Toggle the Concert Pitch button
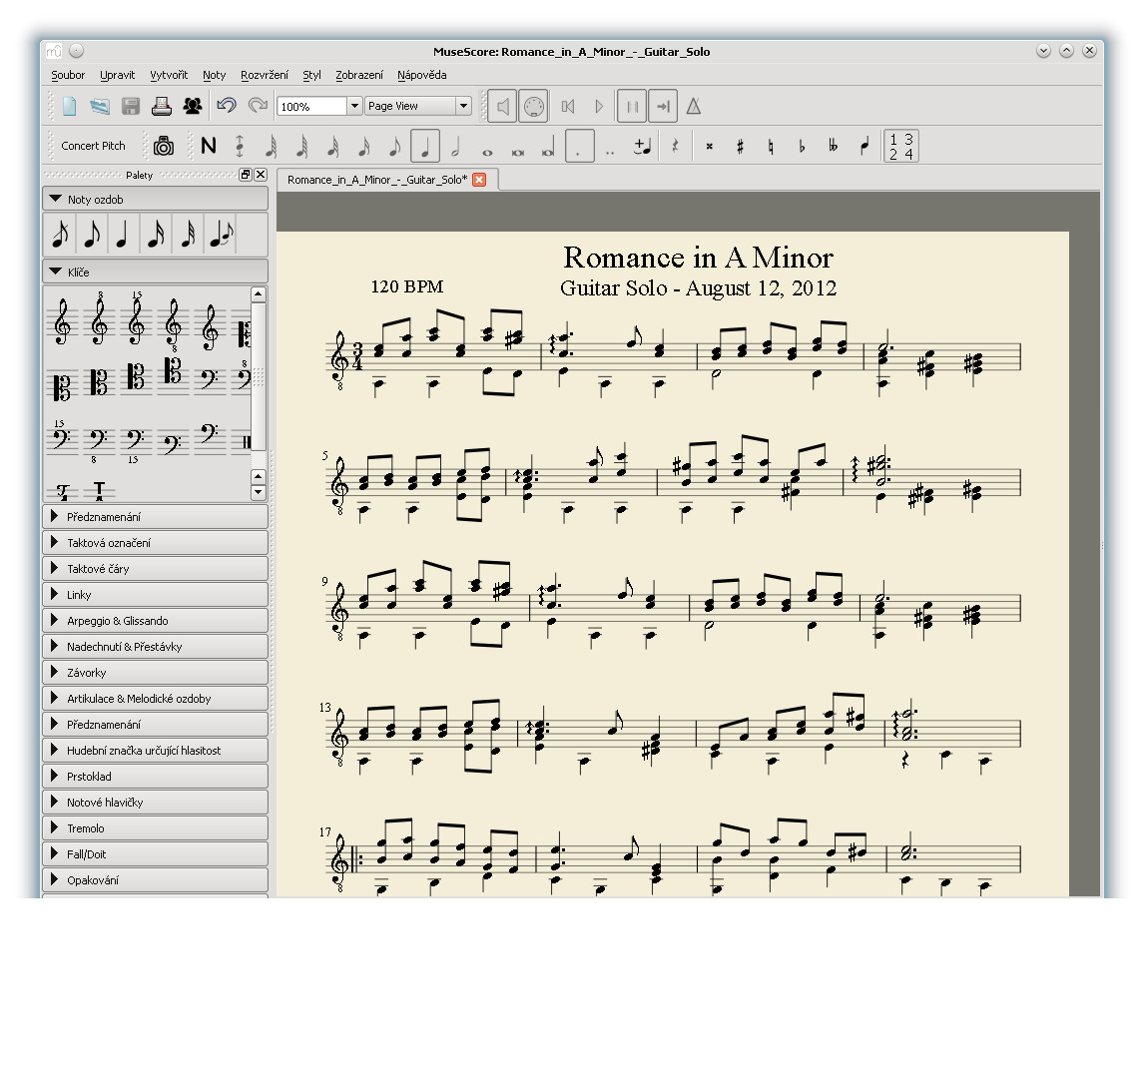The image size is (1144, 1091). 94,146
